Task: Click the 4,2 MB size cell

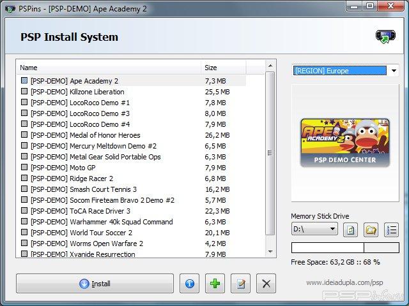Action: [215, 244]
